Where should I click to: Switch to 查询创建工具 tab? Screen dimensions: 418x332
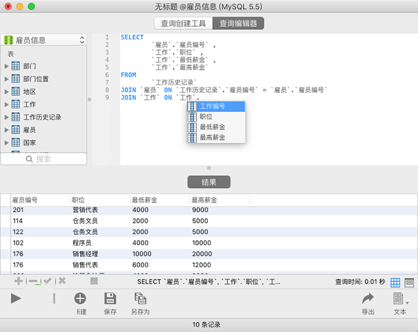click(x=183, y=23)
